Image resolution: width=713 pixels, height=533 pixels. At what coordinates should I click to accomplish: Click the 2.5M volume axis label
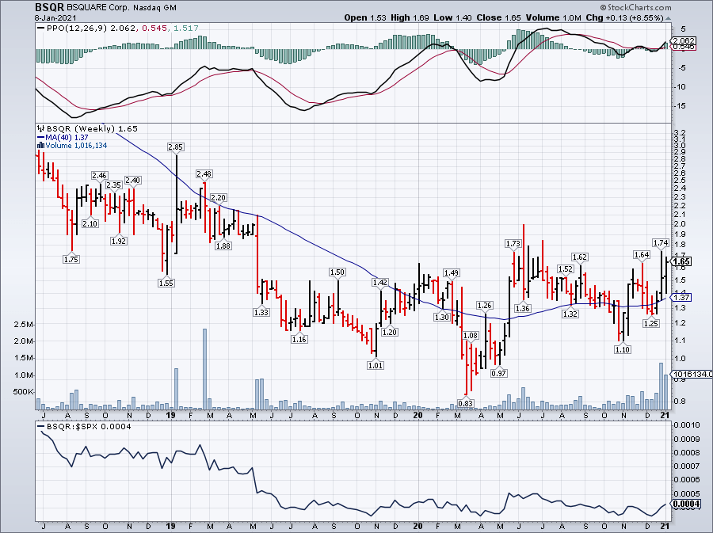click(x=25, y=325)
